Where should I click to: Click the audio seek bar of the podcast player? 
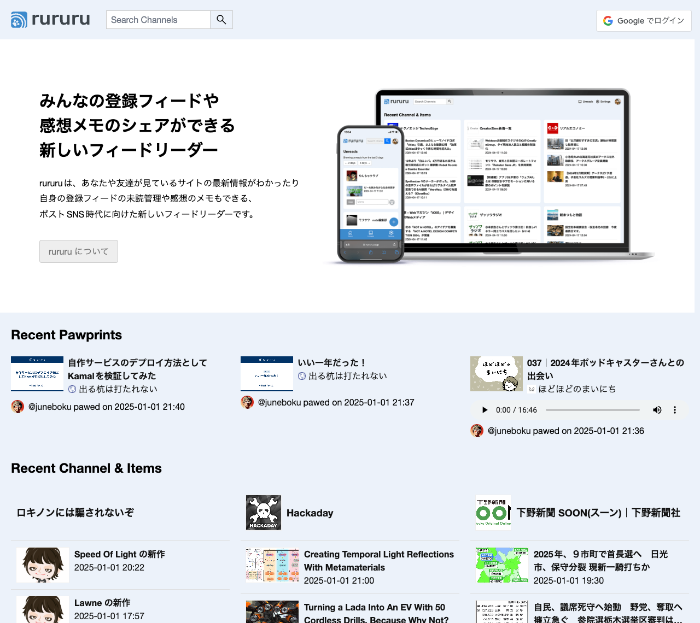(x=592, y=410)
